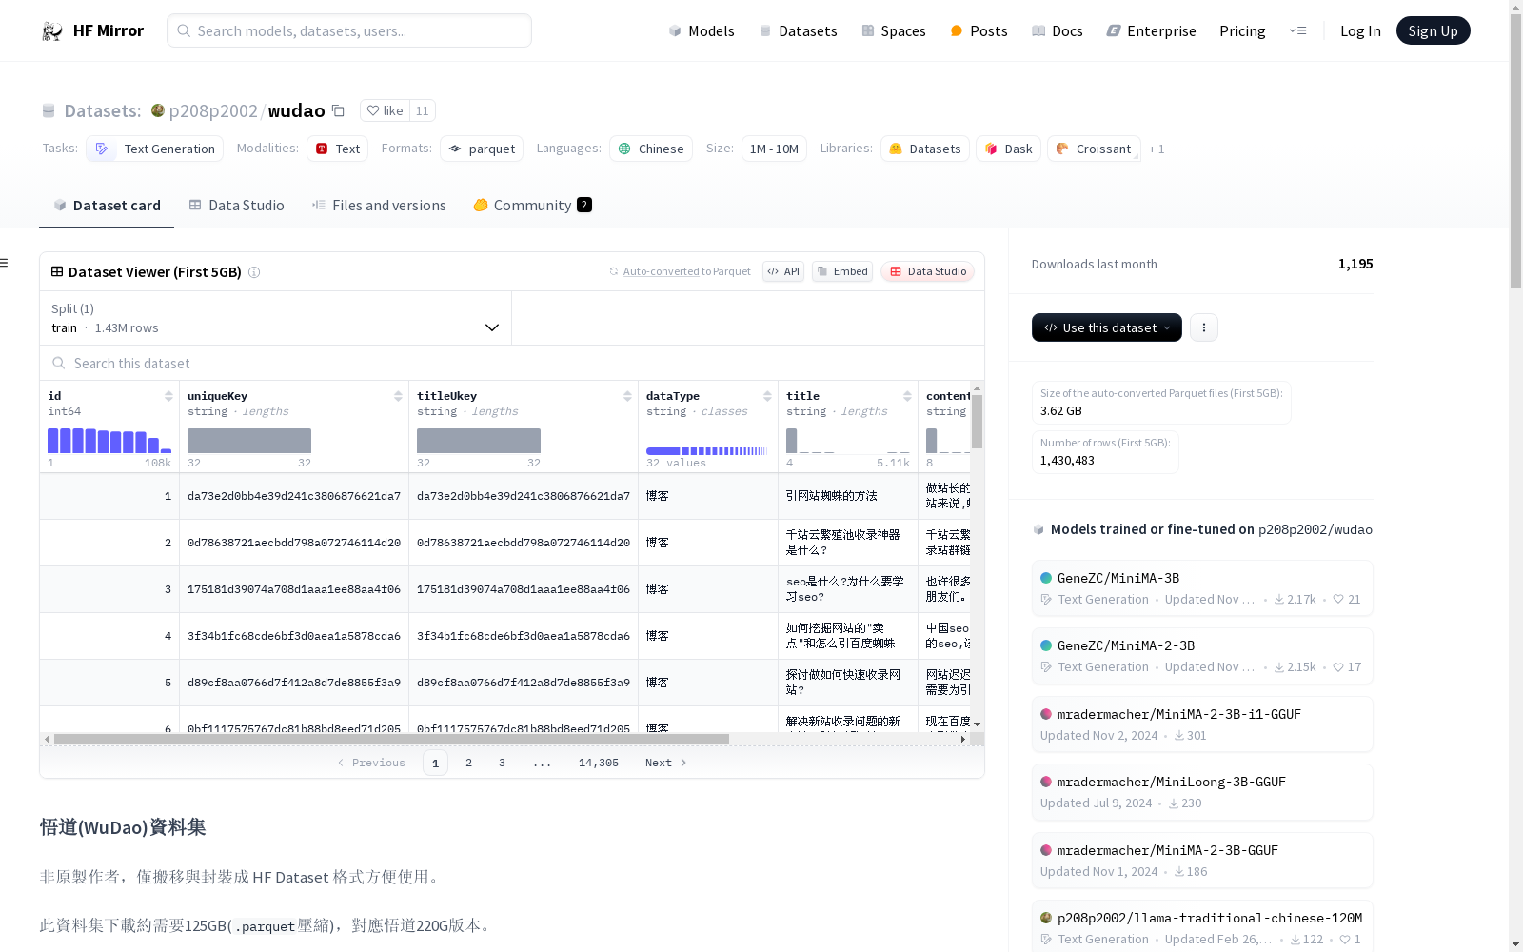This screenshot has width=1523, height=952.
Task: Open the mradermacher/MiniMA-2-3B-i1-GGUF model
Action: click(1202, 724)
